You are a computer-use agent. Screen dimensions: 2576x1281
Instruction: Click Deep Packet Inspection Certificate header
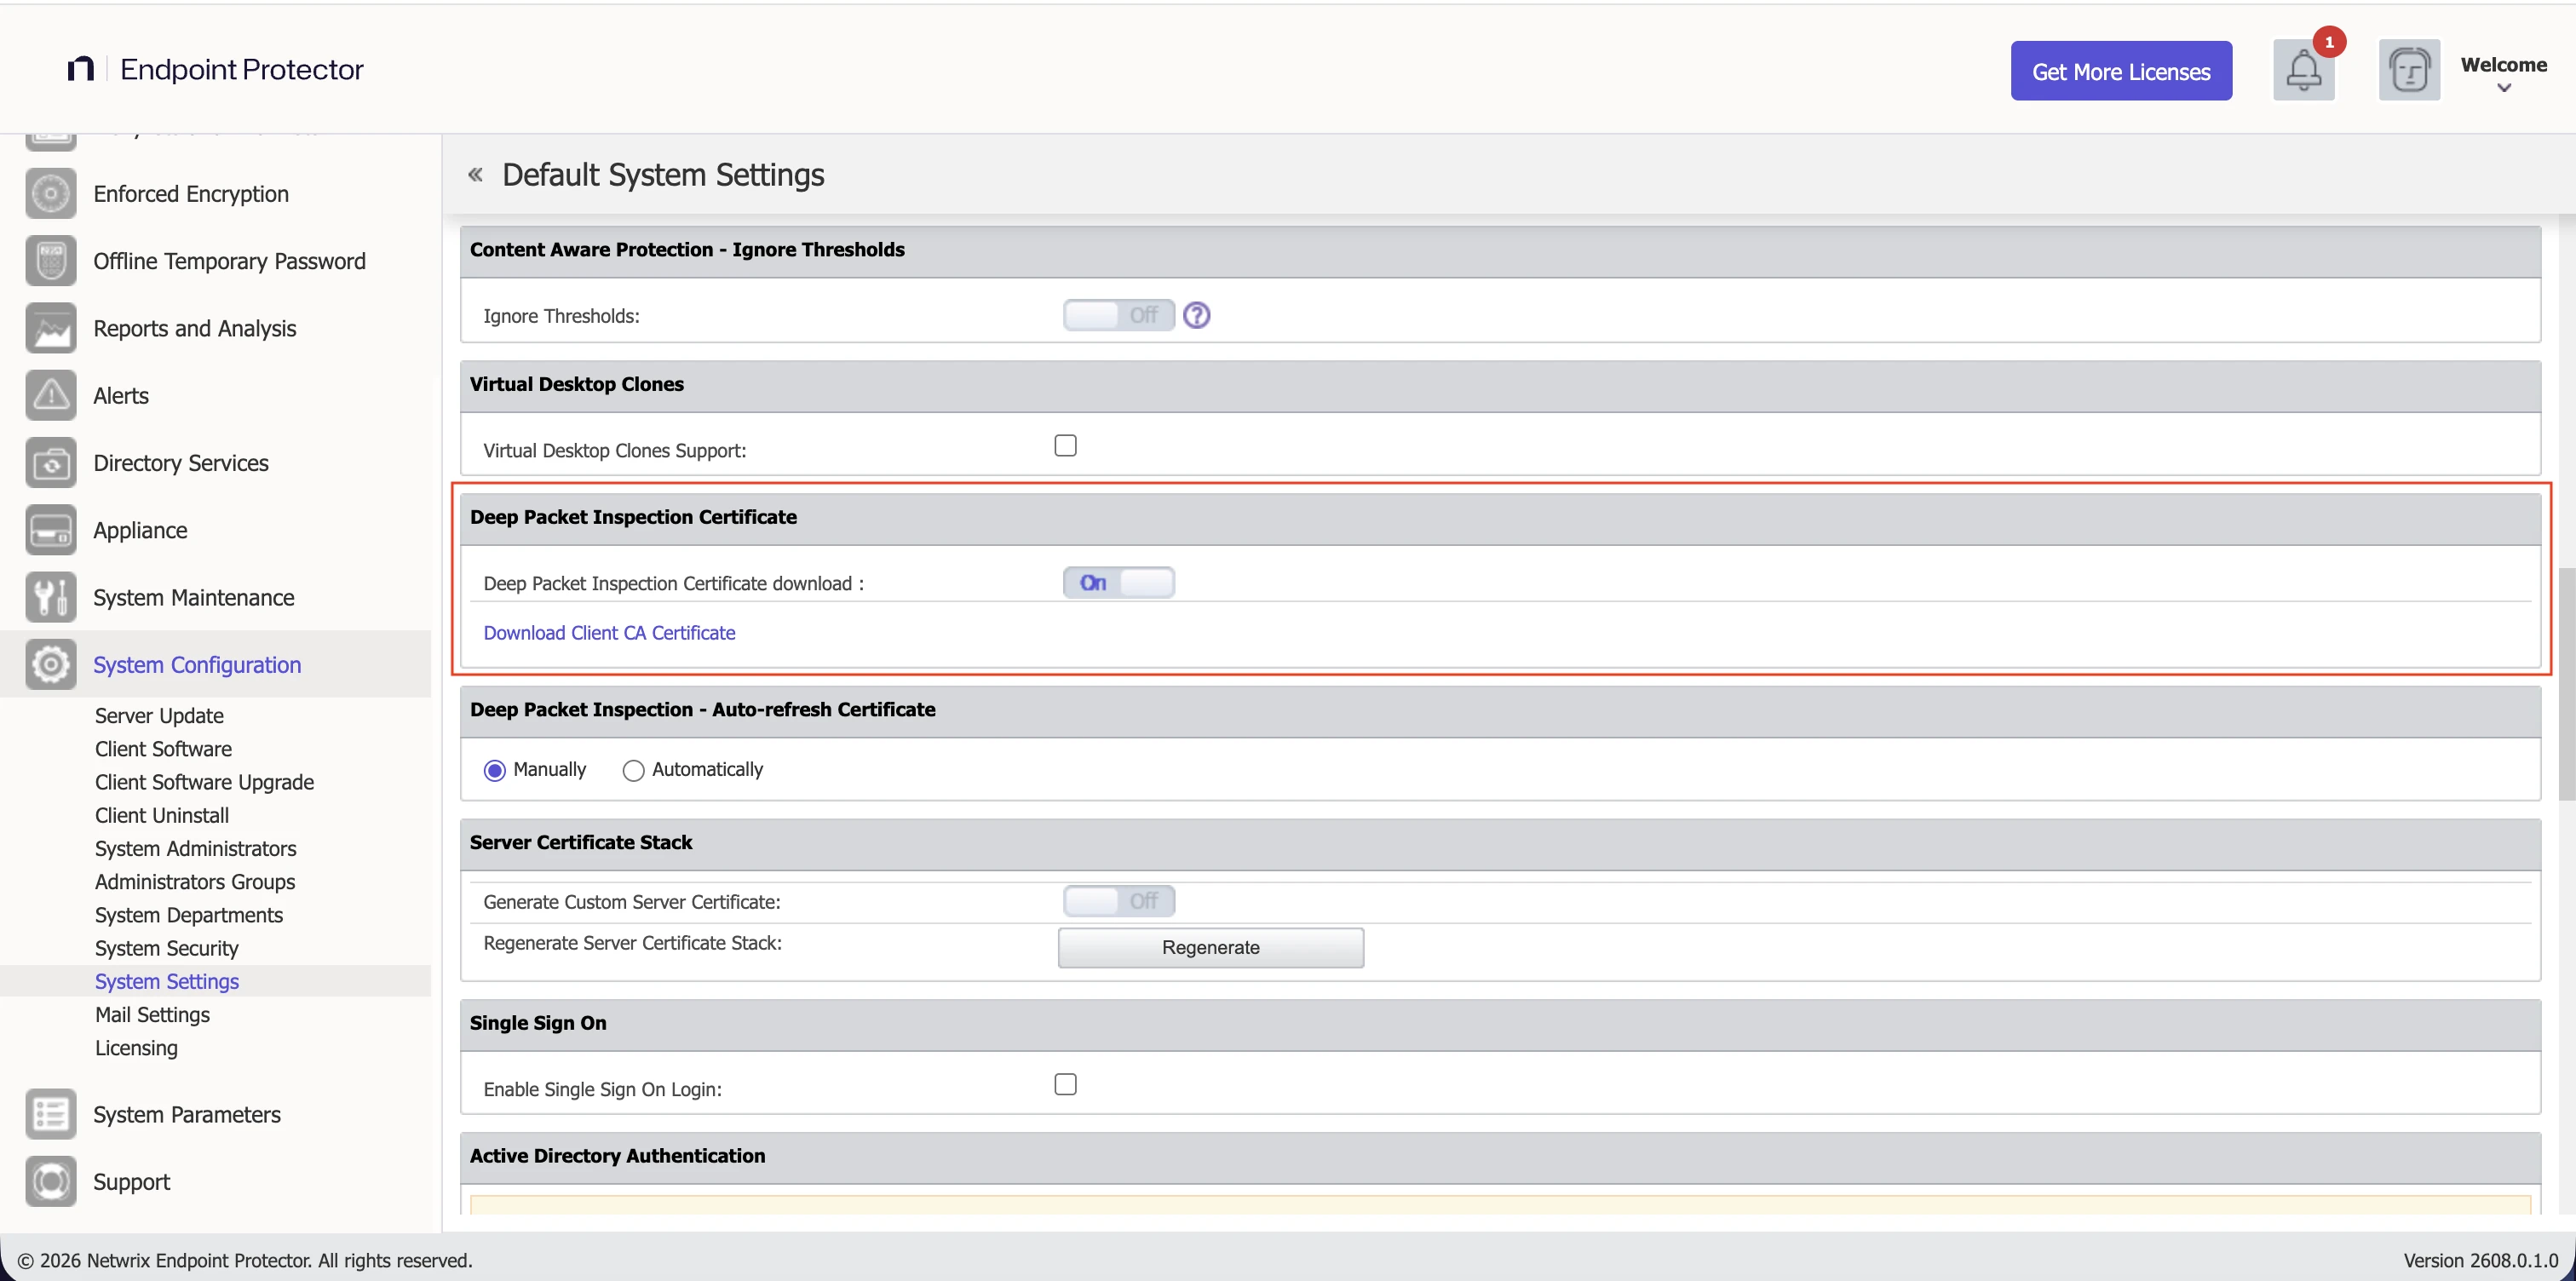click(x=1500, y=517)
